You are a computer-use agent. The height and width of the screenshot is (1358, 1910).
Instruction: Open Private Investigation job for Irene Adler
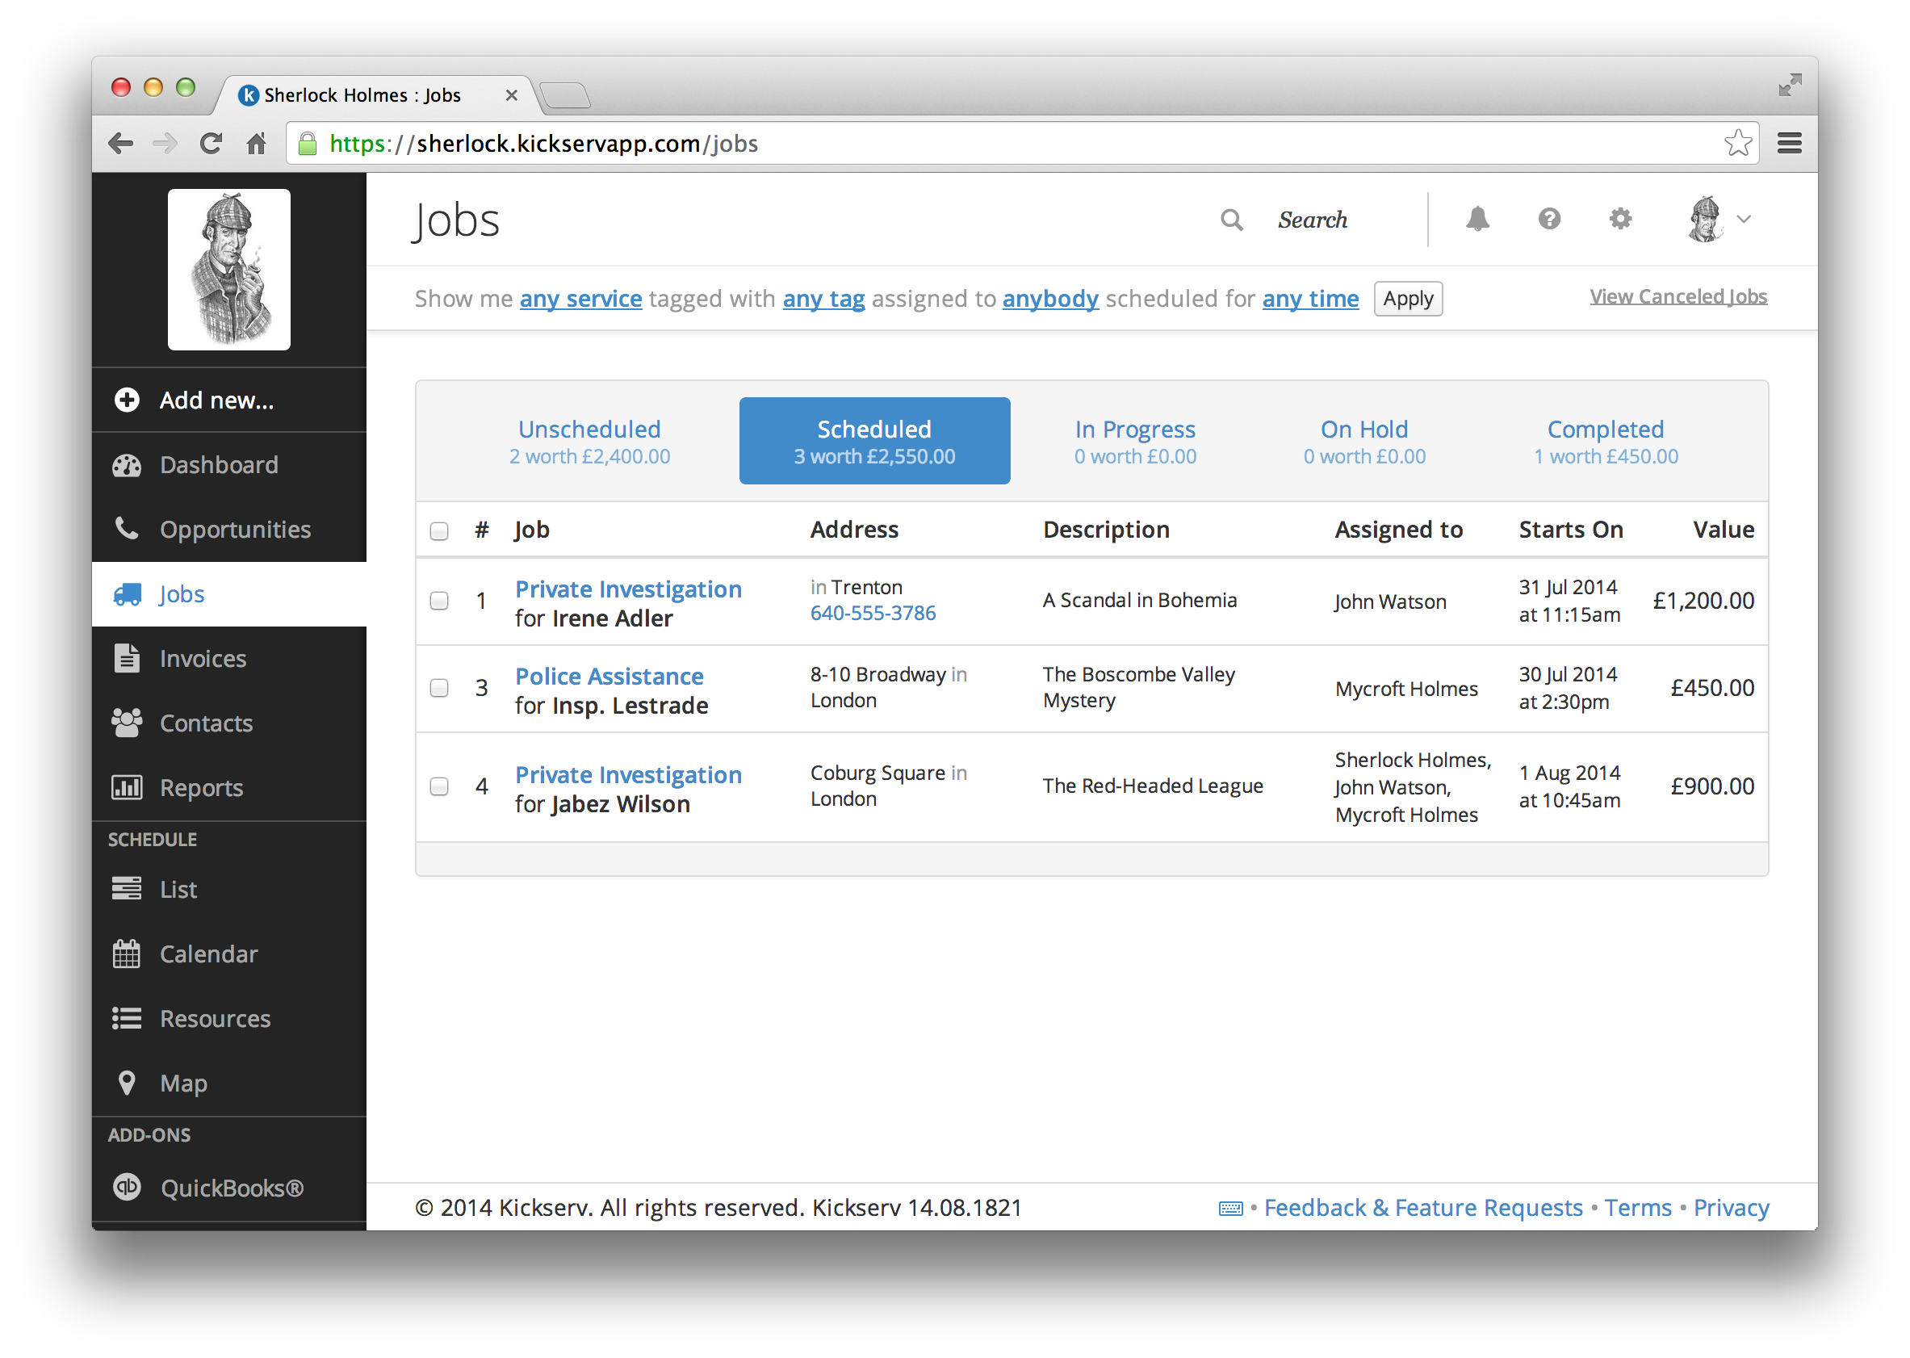coord(628,589)
